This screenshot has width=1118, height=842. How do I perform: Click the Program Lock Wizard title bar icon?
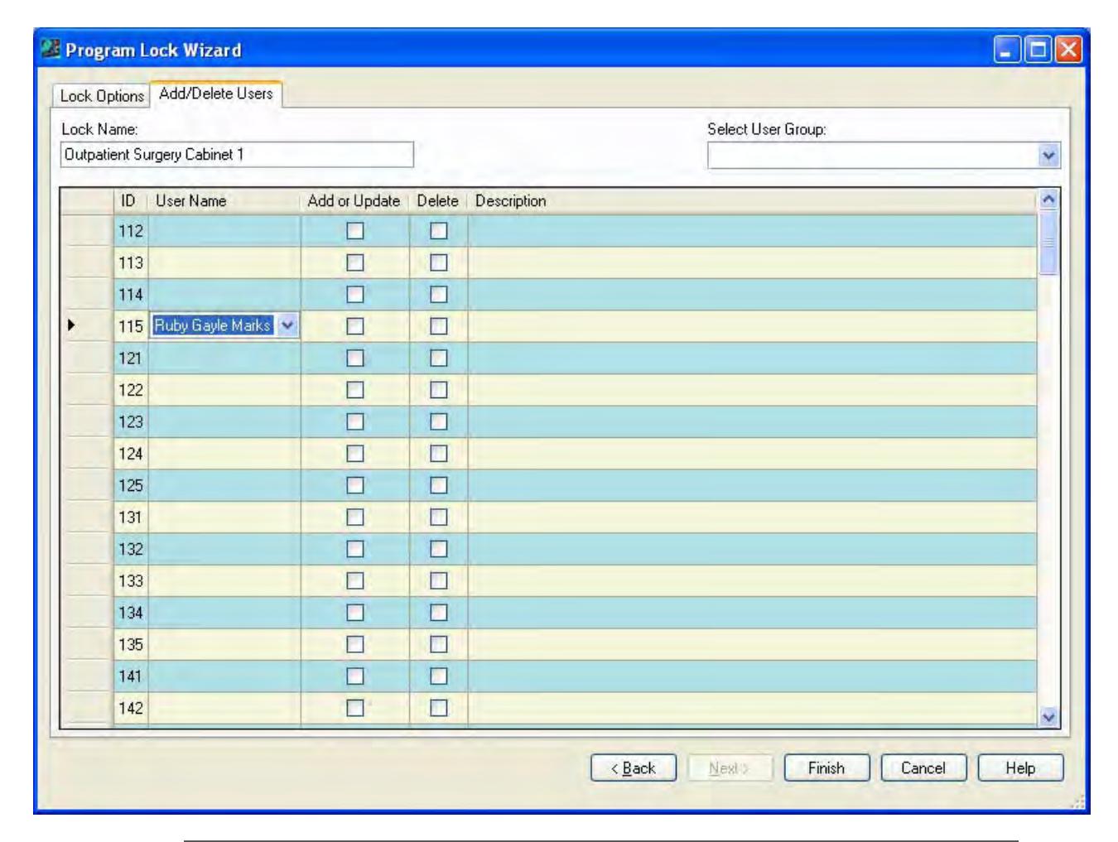tap(51, 50)
